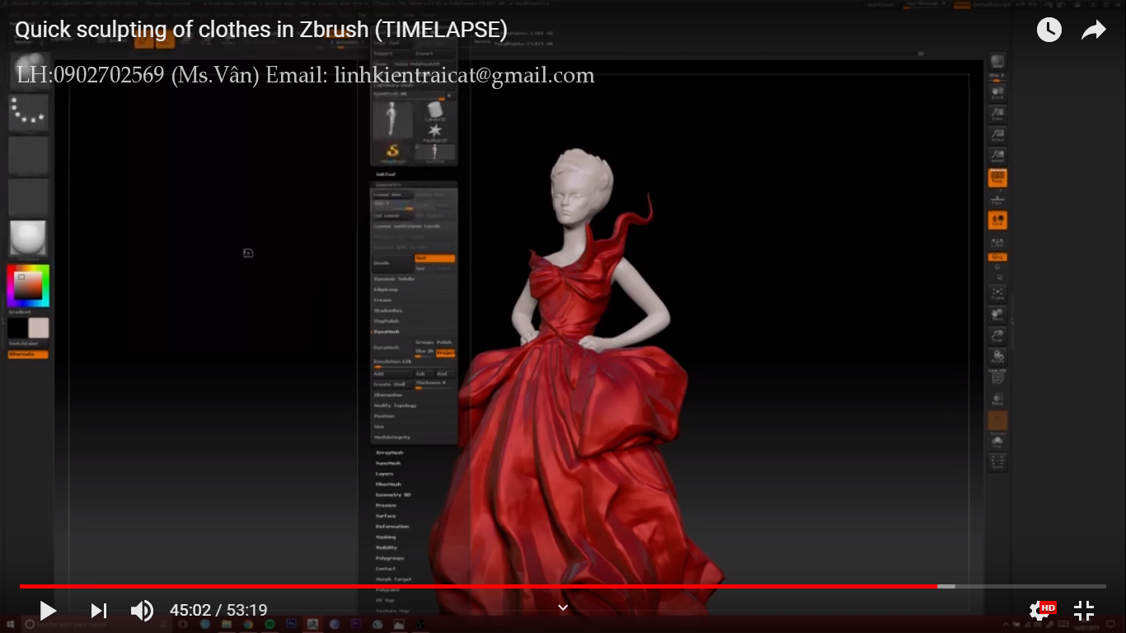This screenshot has width=1126, height=633.
Task: Select the mannequin tool thumbnail
Action: tap(392, 120)
